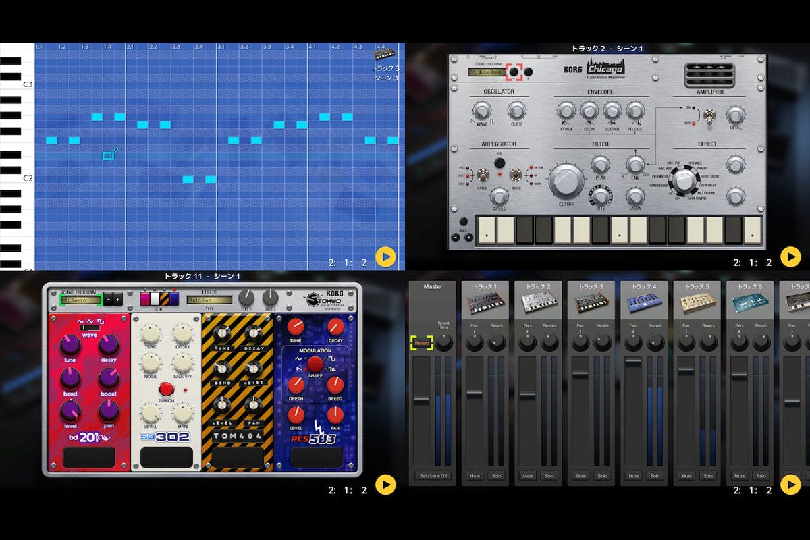The width and height of the screenshot is (810, 540).
Task: Hit the red PUNCH button on SD-302
Action: (x=166, y=389)
